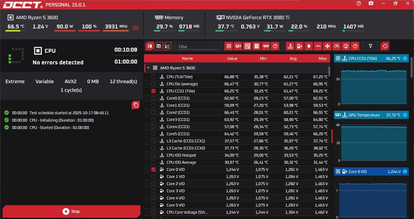The height and width of the screenshot is (219, 414).
Task: Collapse the AMD Ryzen 5 3600 group
Action: 148,68
